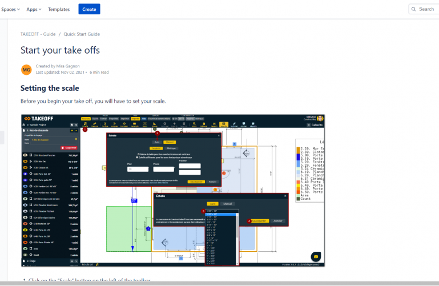Select the Annoter annotation tool icon
Viewport: 439px width, 286px height.
coord(244,124)
